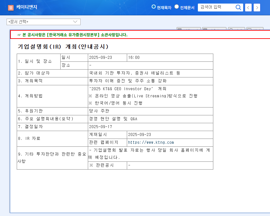
Task: Click the 8. IR 자료 cell
Action: point(52,139)
